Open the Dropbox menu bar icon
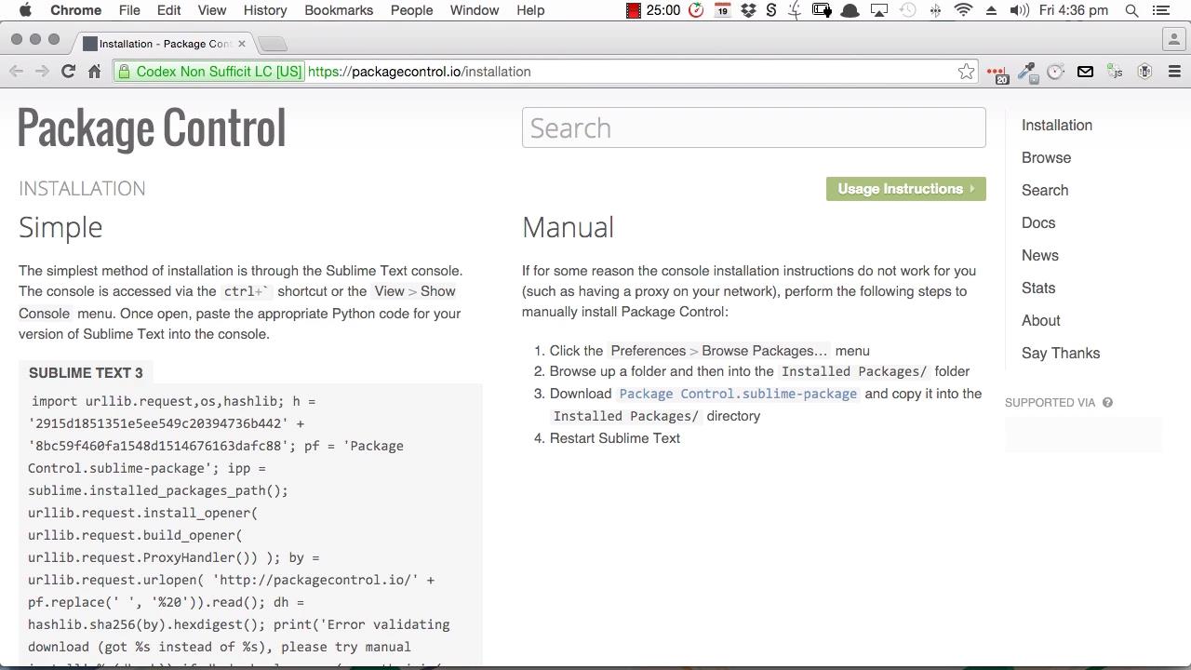The width and height of the screenshot is (1191, 670). [x=747, y=10]
